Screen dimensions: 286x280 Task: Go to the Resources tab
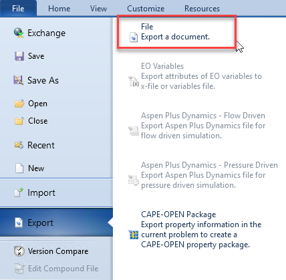click(x=202, y=9)
